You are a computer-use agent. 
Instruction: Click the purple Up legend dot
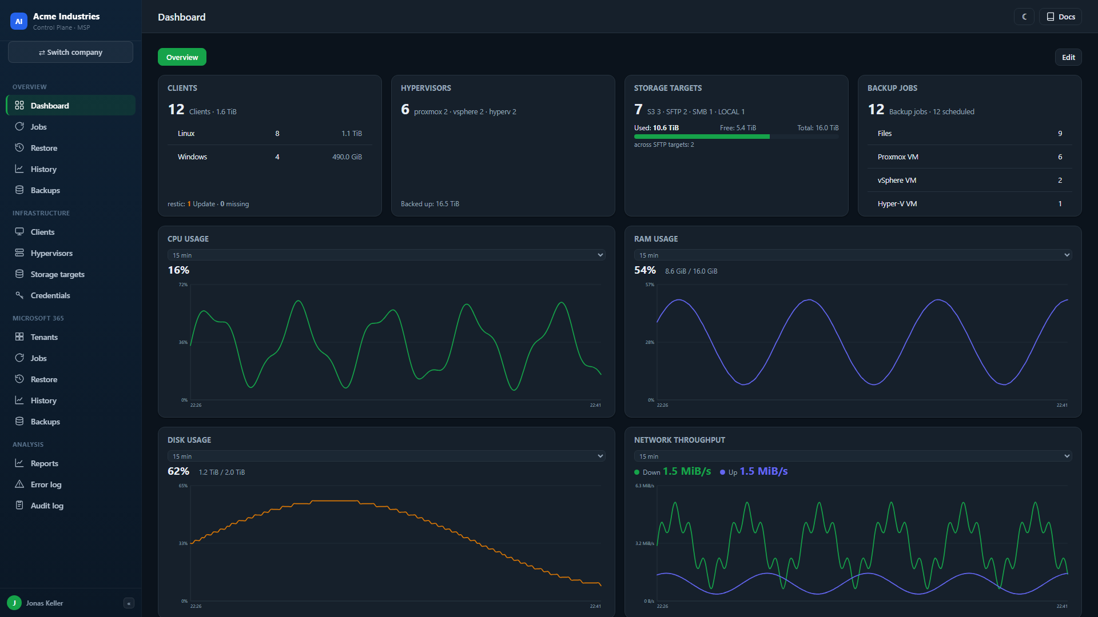point(722,472)
